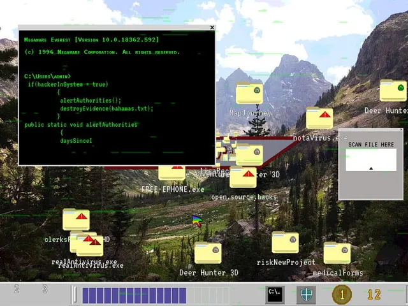
Task: Open the medicalForms folder
Action: (337, 252)
